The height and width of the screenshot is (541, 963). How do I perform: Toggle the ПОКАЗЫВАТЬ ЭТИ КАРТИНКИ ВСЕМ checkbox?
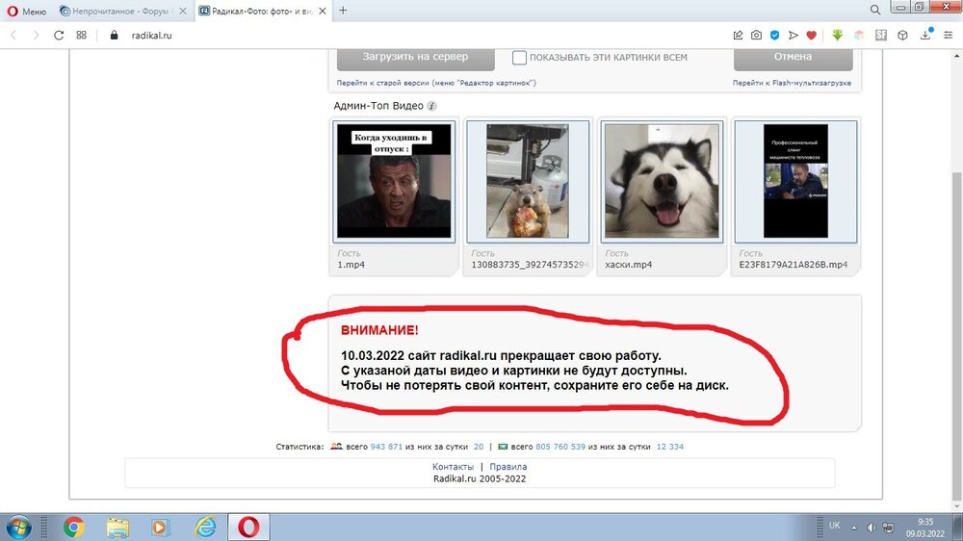[519, 58]
